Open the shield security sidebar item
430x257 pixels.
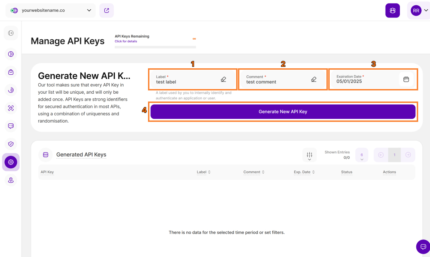coord(11,144)
